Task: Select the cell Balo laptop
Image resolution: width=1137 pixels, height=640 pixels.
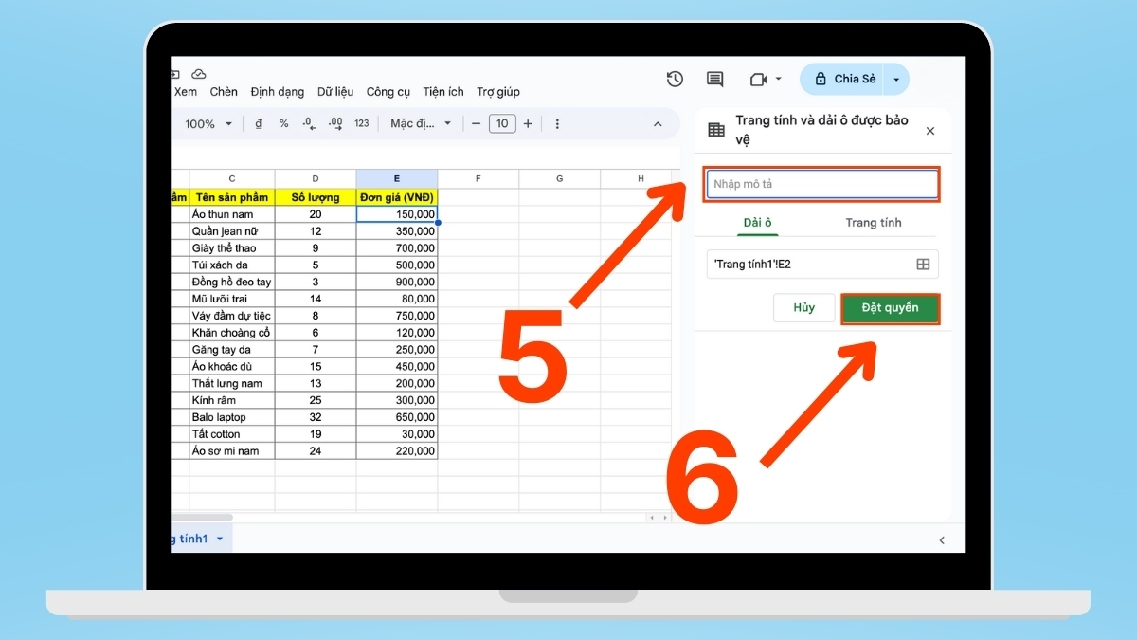Action: tap(232, 417)
